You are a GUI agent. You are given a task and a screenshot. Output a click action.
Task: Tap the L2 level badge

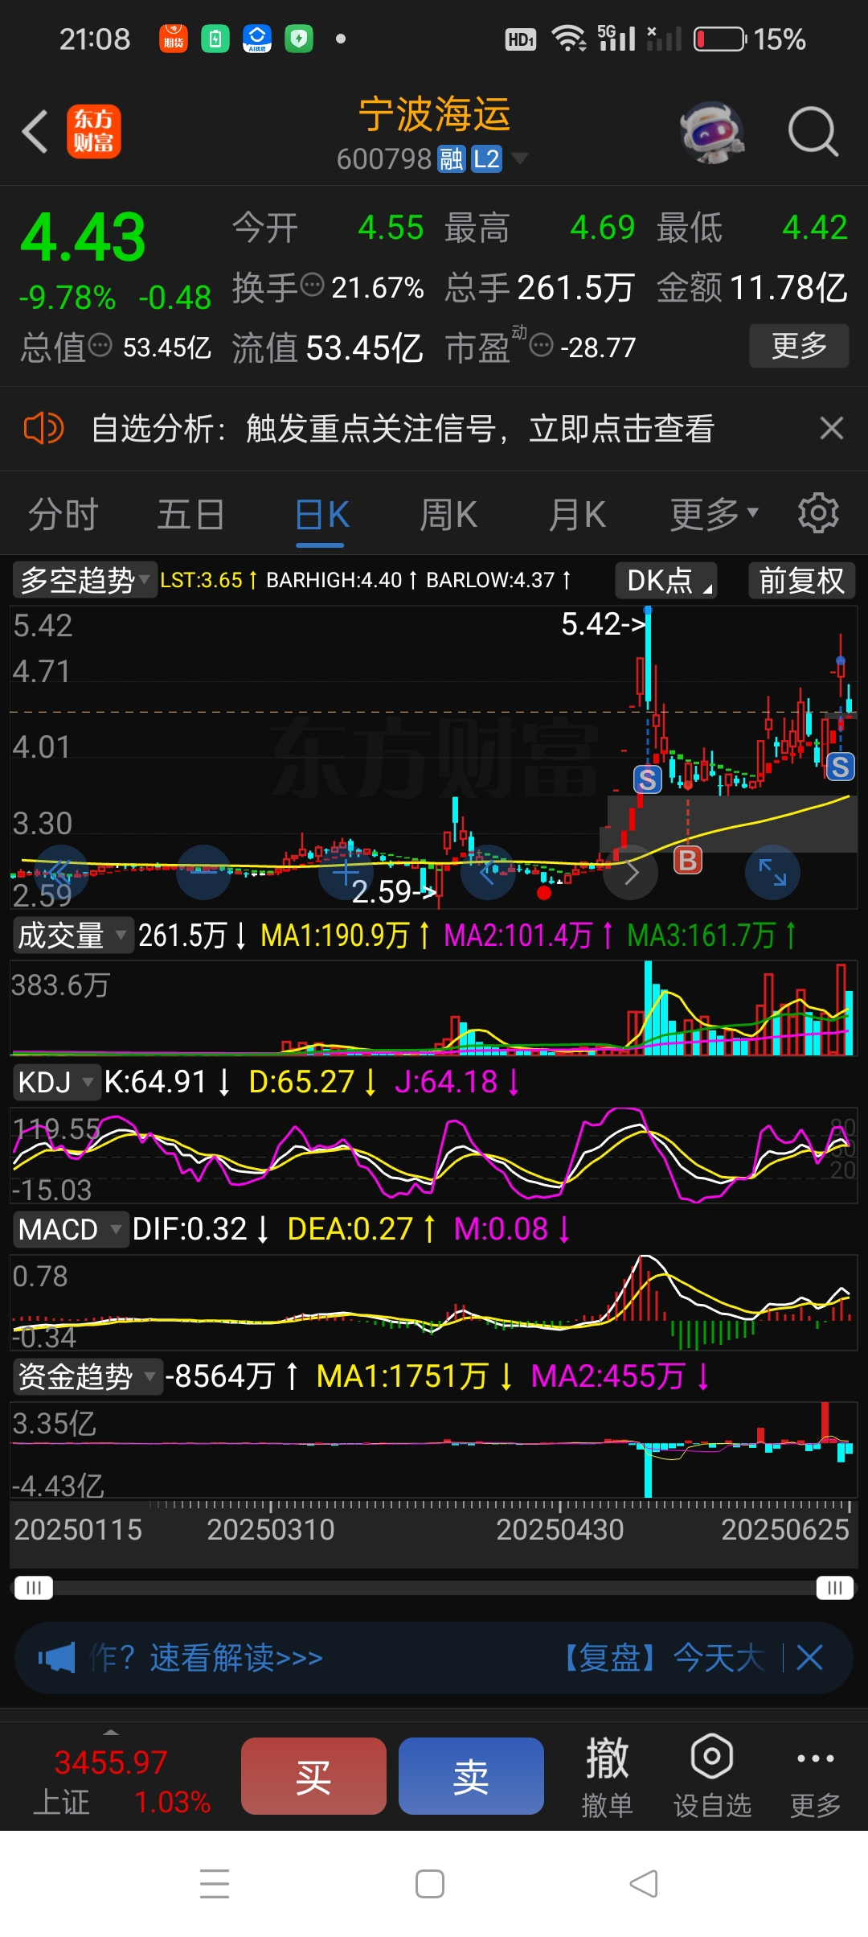pos(486,159)
